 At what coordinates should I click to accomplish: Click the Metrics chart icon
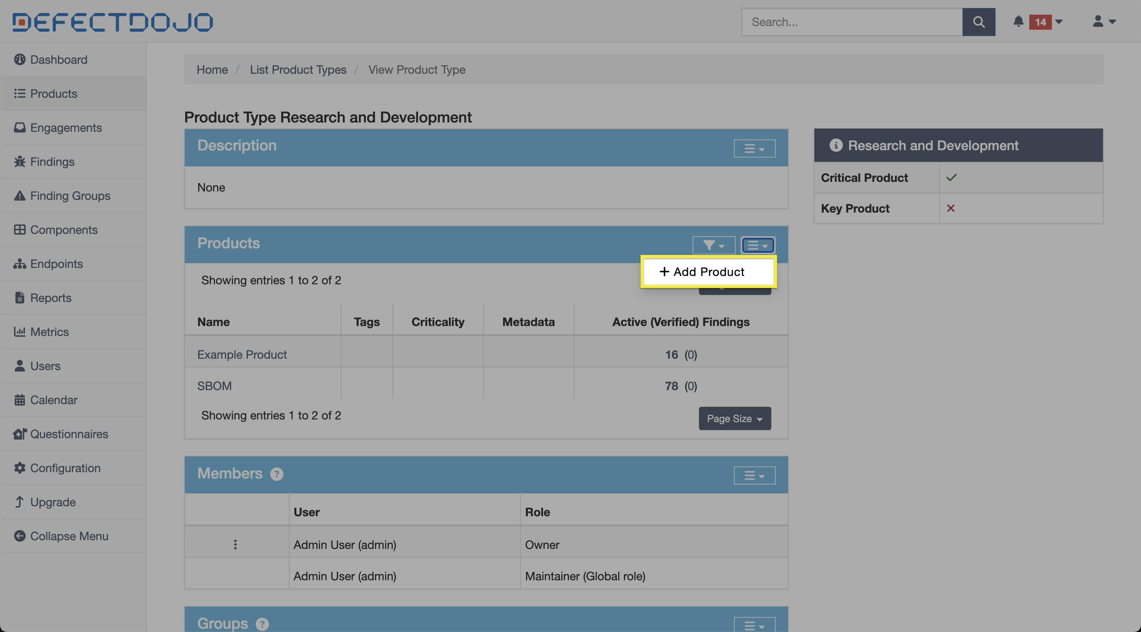pyautogui.click(x=19, y=332)
